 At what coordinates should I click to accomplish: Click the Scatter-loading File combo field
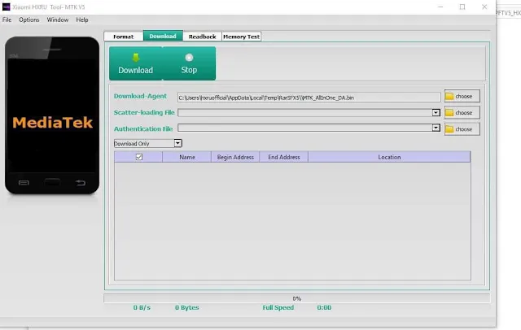click(x=309, y=113)
